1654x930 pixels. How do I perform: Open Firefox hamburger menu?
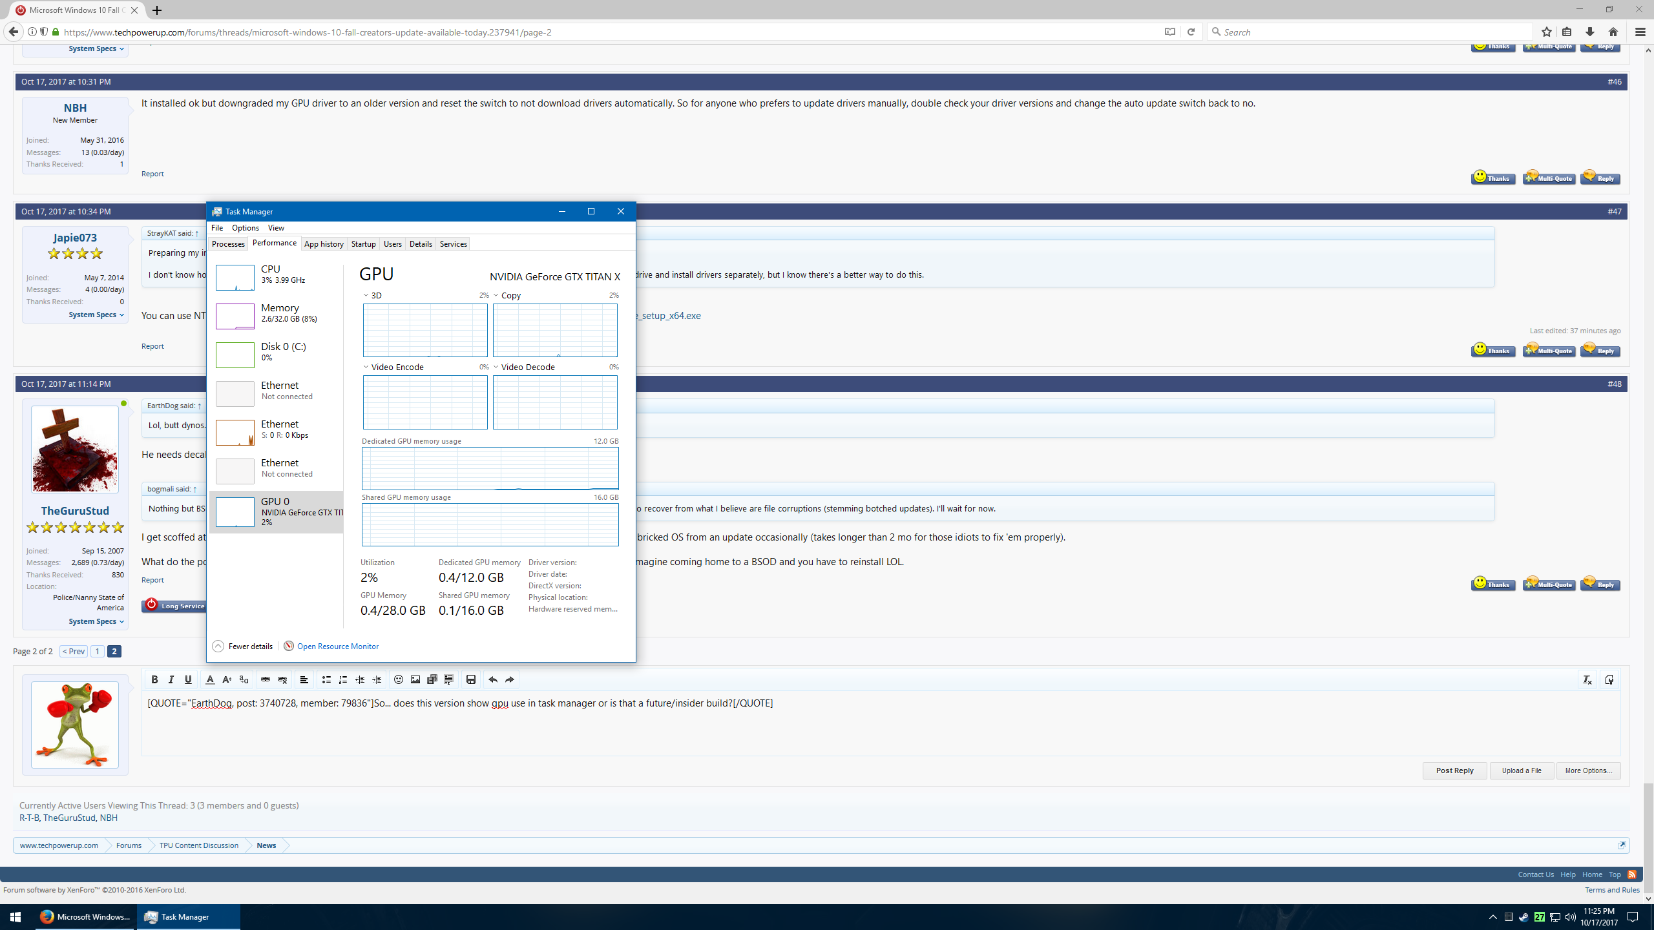(1640, 32)
